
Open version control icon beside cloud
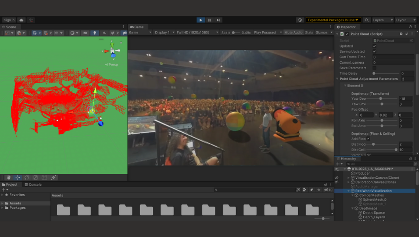(x=31, y=20)
